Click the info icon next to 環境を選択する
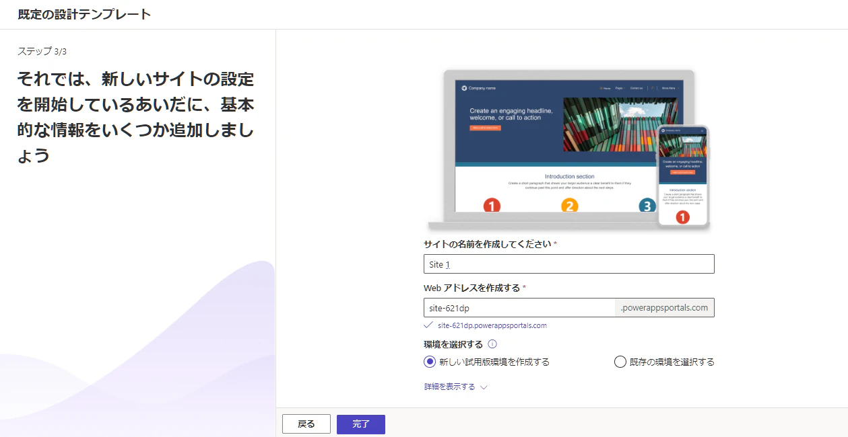Viewport: 848px width, 437px height. (x=492, y=344)
